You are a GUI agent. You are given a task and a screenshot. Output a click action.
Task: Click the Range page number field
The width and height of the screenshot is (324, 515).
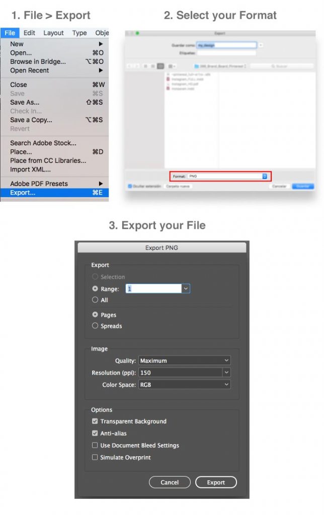pyautogui.click(x=154, y=289)
